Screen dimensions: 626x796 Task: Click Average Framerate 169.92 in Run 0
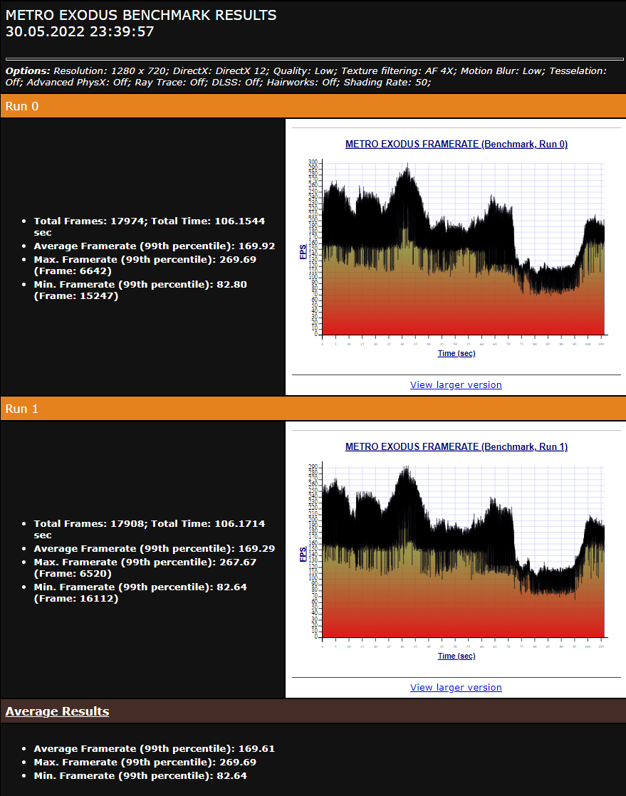[155, 246]
